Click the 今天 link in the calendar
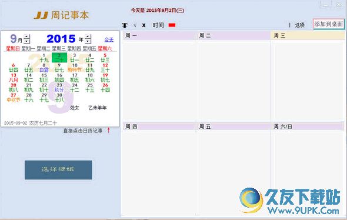 (109, 39)
